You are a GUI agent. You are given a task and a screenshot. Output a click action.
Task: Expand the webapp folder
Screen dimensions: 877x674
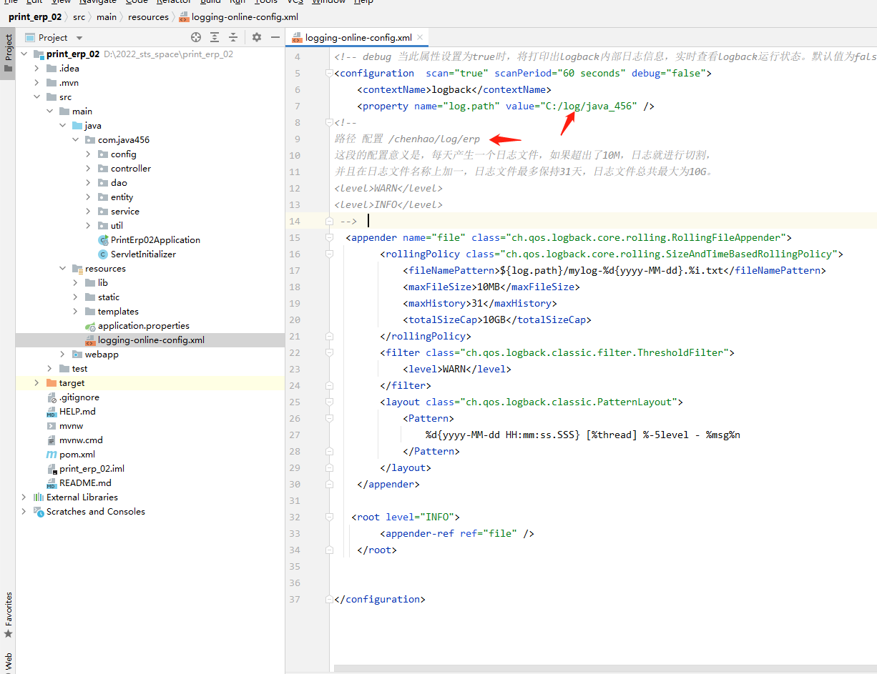63,355
